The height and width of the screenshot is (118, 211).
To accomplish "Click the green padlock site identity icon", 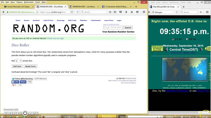I will point(8,12).
